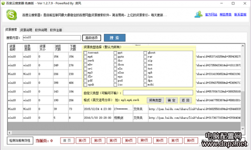This screenshot has width=251, height=150.
Task: Enable the ghost checkbox
Action: [x=145, y=53]
